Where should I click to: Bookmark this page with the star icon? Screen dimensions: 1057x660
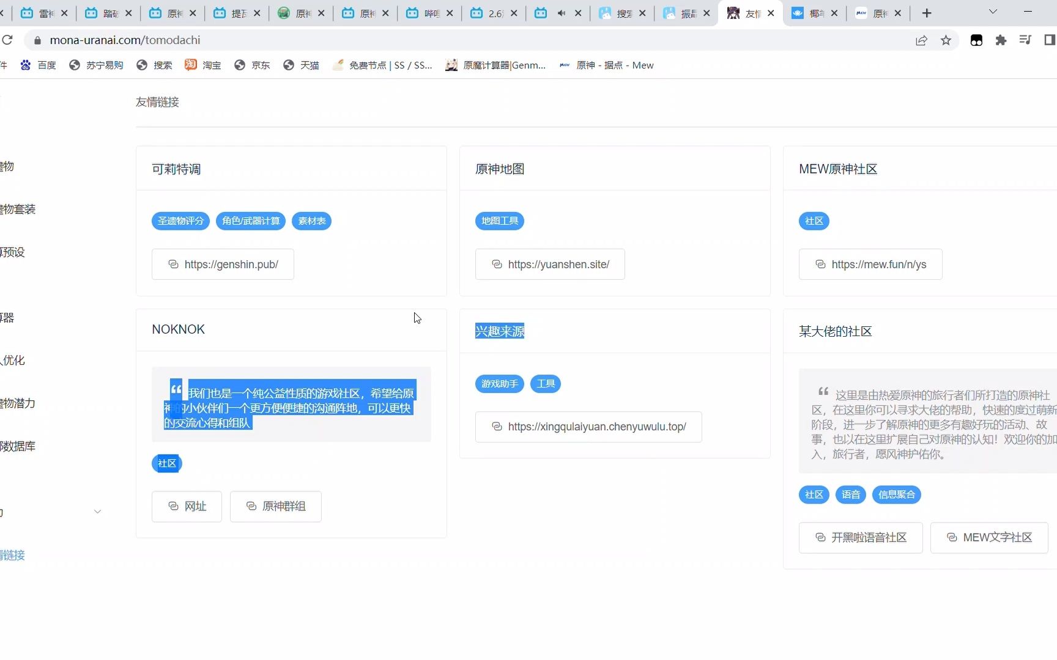(x=946, y=40)
